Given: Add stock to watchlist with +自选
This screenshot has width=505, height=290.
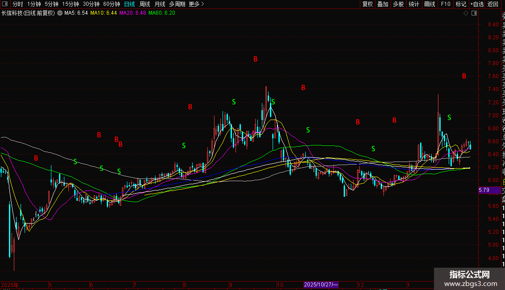Looking at the screenshot, I should (x=477, y=4).
